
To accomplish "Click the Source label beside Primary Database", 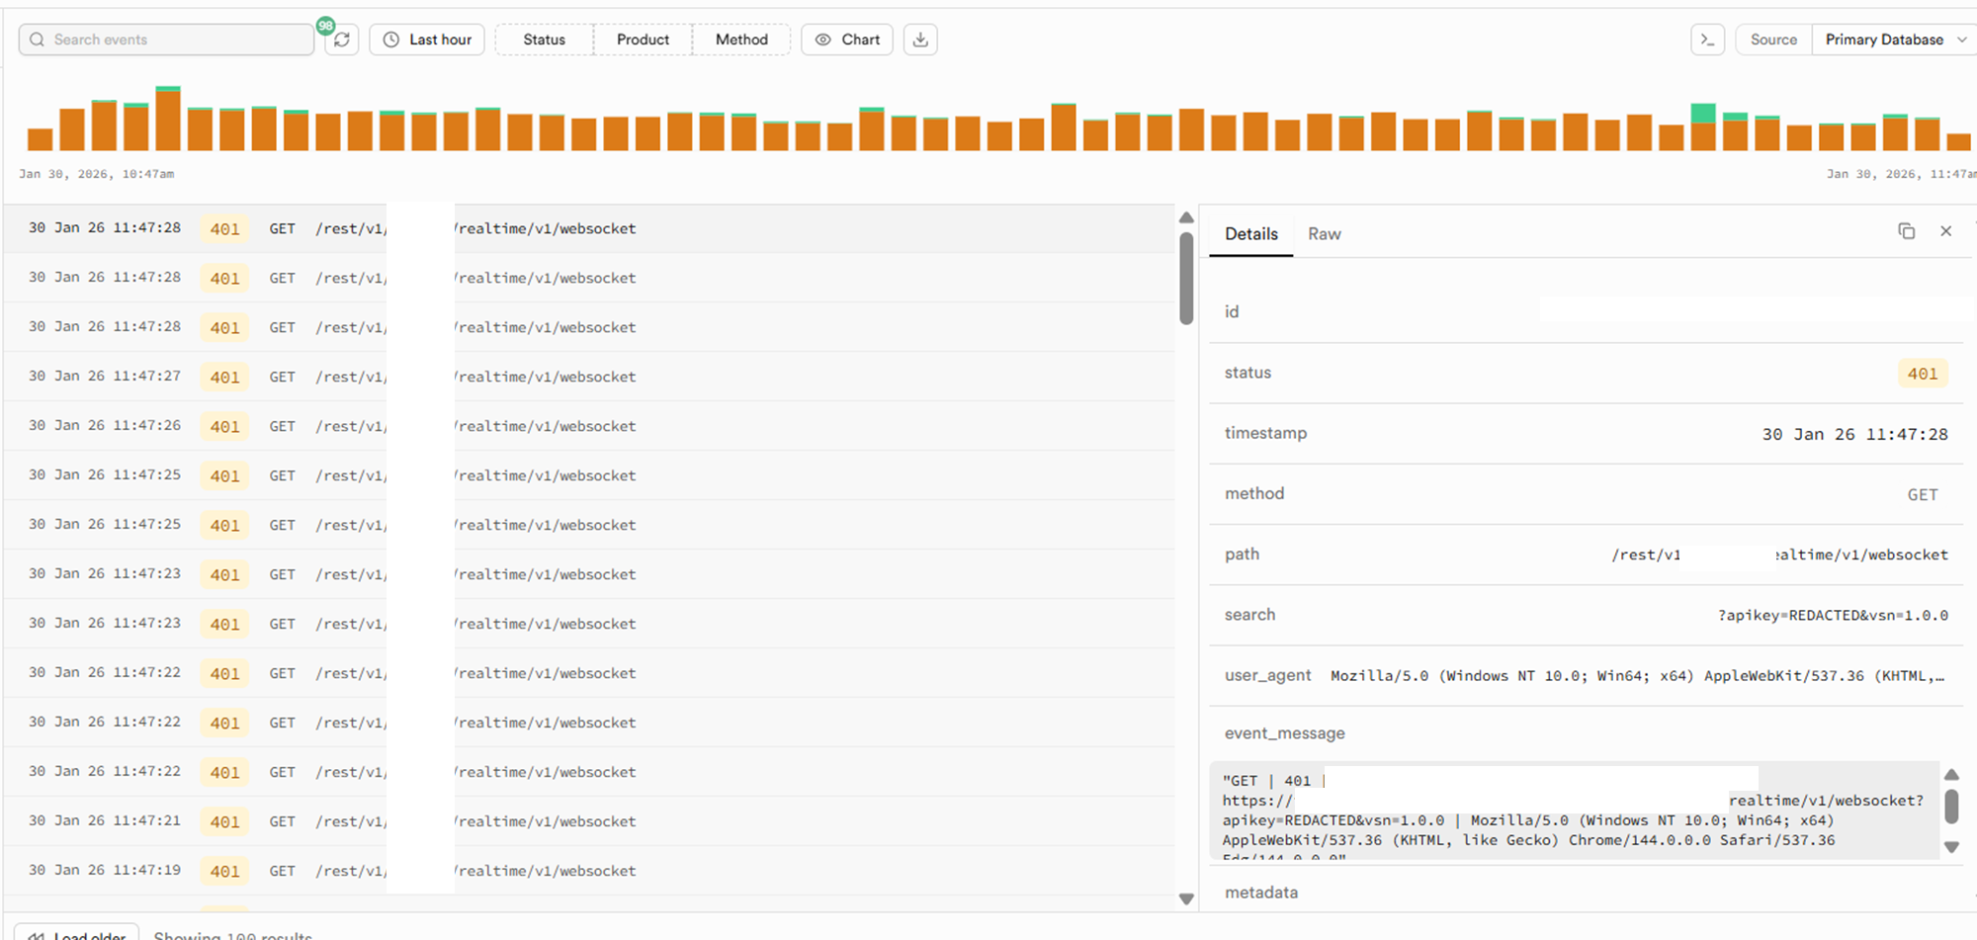I will point(1773,40).
